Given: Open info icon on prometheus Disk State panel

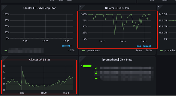Looking at the screenshot, I should pyautogui.click(x=81, y=58).
